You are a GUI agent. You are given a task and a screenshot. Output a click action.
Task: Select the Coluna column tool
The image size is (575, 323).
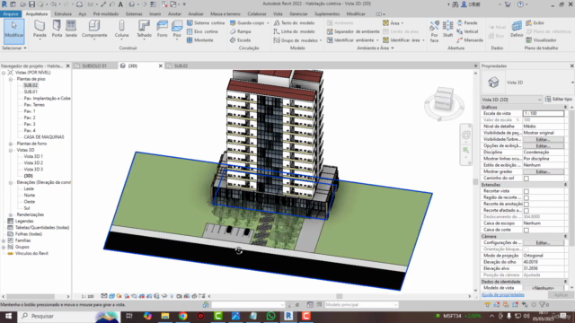click(x=121, y=30)
